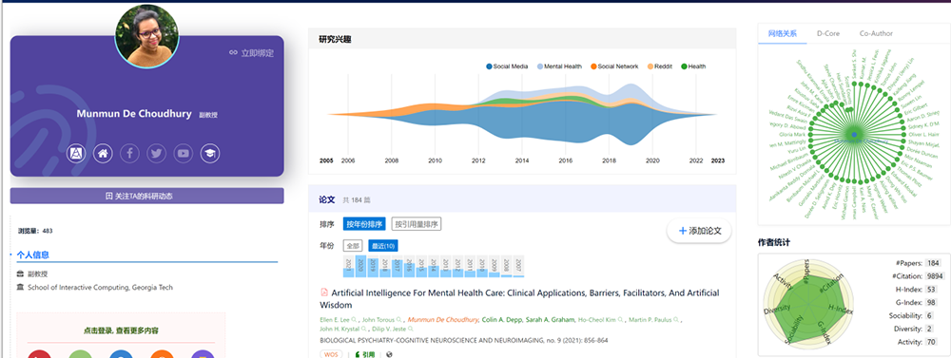Switch to the D-Core tab
Image resolution: width=951 pixels, height=358 pixels.
[828, 34]
